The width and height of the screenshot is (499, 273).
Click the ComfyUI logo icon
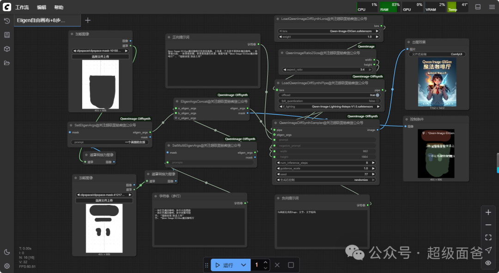[6, 6]
